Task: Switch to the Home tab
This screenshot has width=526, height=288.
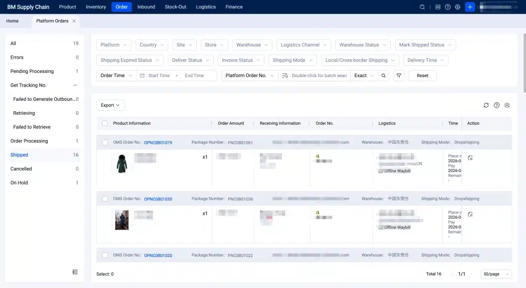Action: 13,21
